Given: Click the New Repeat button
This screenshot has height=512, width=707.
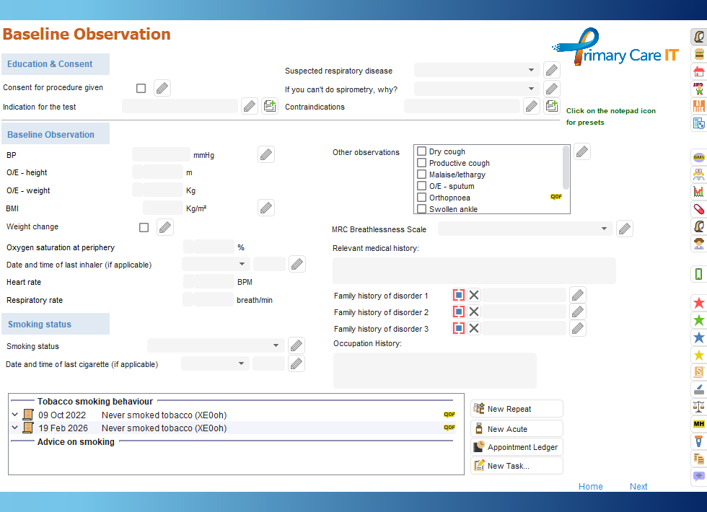Looking at the screenshot, I should (x=517, y=409).
